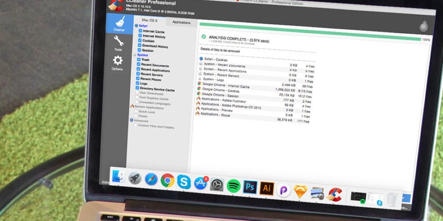Click the Safari compass icon in category list
Viewport: 443px width, 221px height.
pyautogui.click(x=137, y=25)
